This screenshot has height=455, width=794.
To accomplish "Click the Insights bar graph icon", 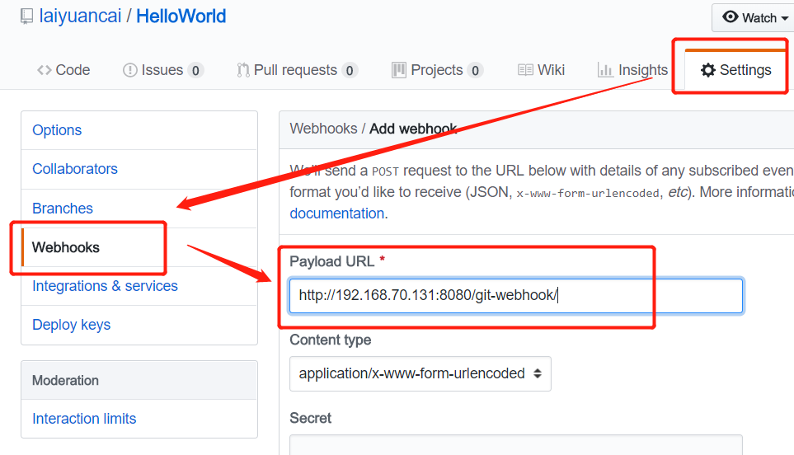I will (605, 71).
